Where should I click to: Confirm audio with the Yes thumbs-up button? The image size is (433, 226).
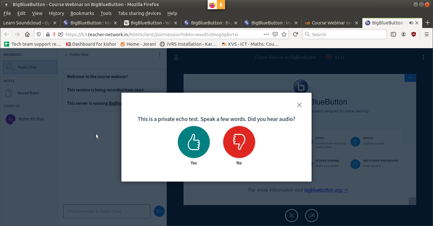(x=194, y=142)
